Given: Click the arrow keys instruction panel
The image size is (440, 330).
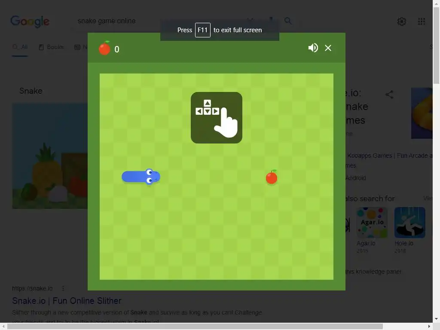Looking at the screenshot, I should [x=217, y=118].
